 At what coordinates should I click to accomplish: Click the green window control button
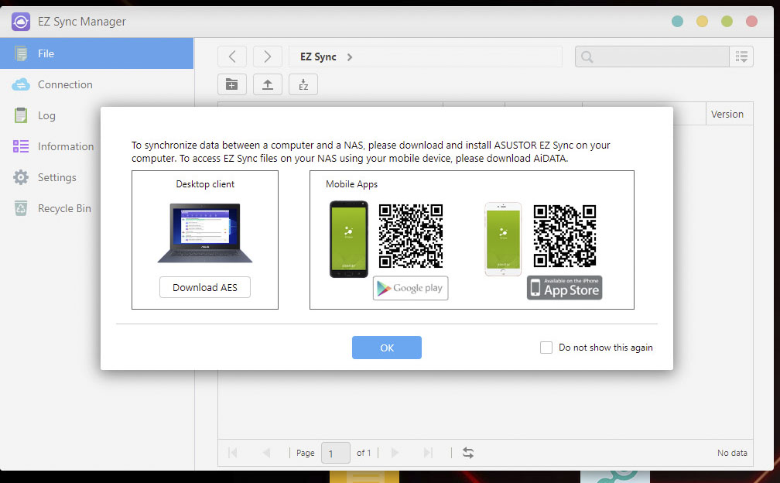727,22
